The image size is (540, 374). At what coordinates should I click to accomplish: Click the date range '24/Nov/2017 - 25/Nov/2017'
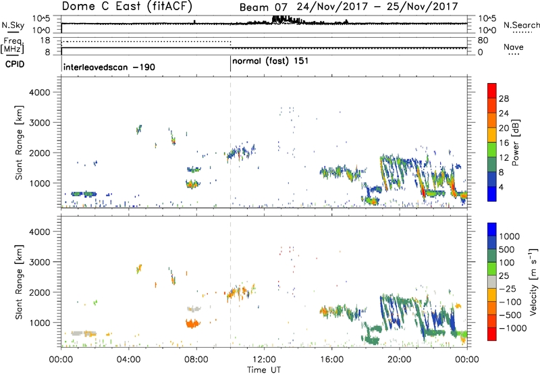pos(377,7)
